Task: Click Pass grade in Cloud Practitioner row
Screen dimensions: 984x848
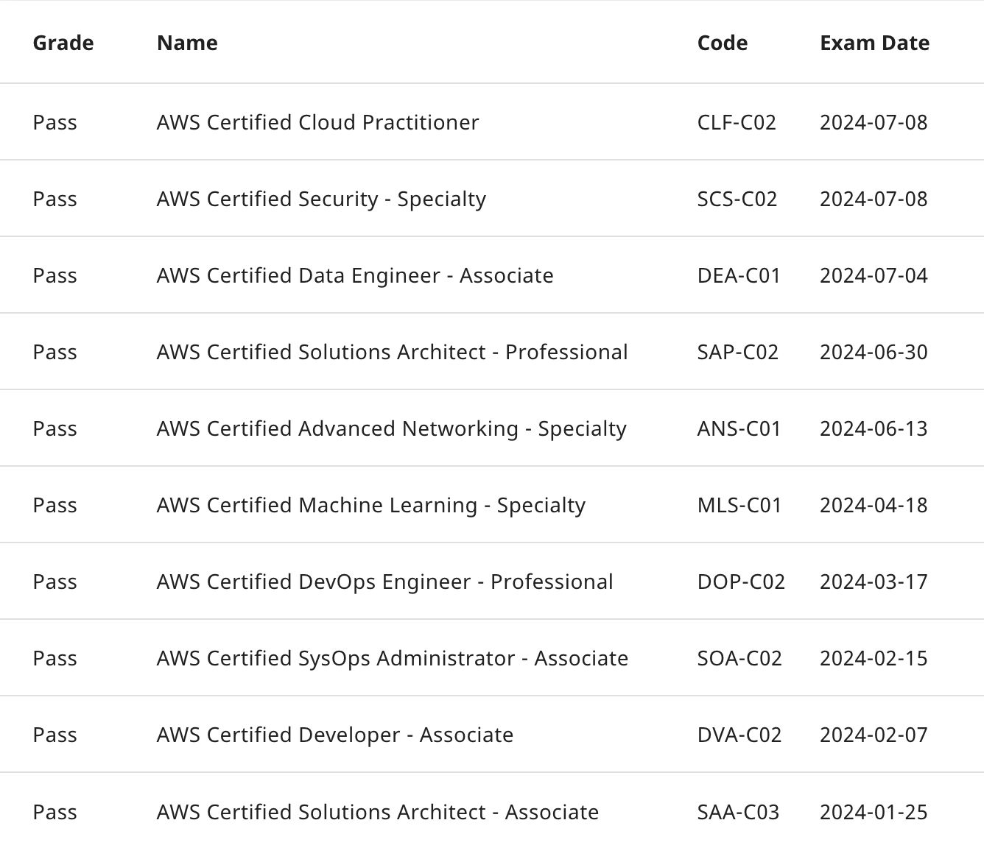Action: 55,122
